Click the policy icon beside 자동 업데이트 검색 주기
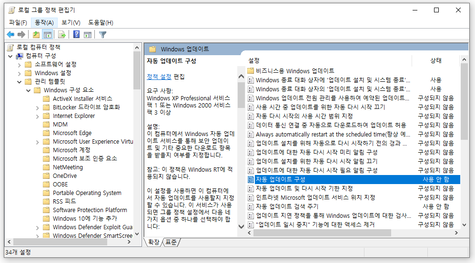Image resolution: width=475 pixels, height=263 pixels. point(251,207)
